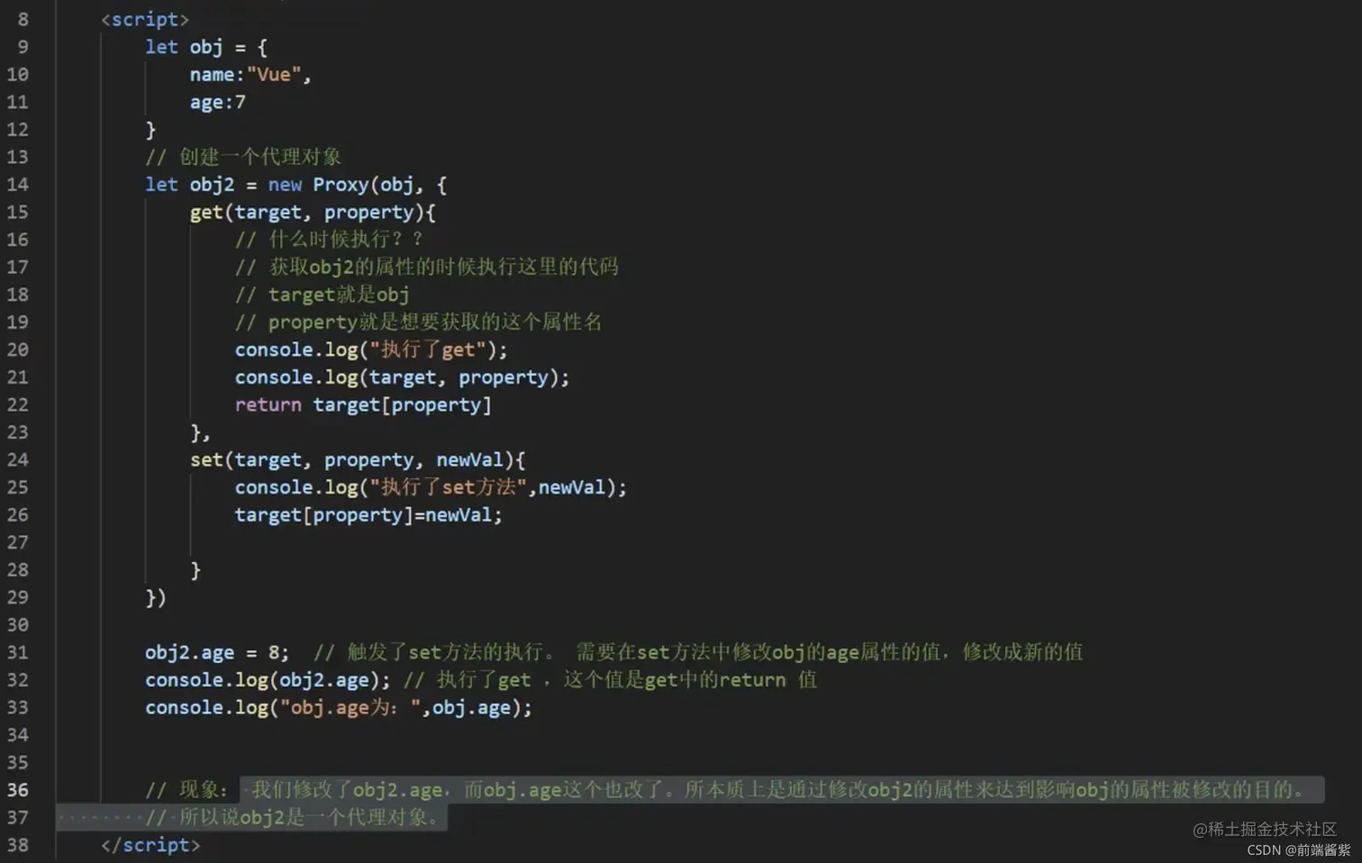The height and width of the screenshot is (863, 1362).
Task: Click line number 23 in the gutter
Action: click(18, 432)
